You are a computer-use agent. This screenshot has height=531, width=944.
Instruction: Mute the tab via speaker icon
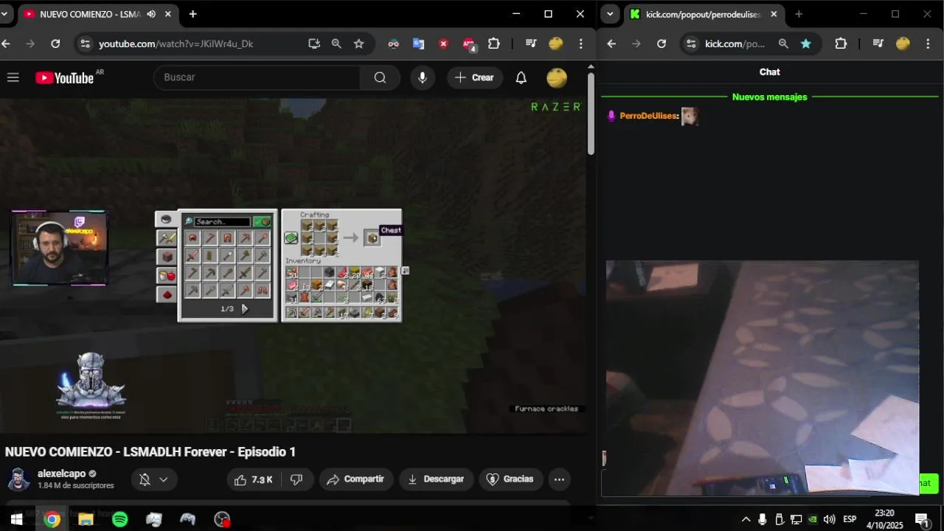pos(151,14)
